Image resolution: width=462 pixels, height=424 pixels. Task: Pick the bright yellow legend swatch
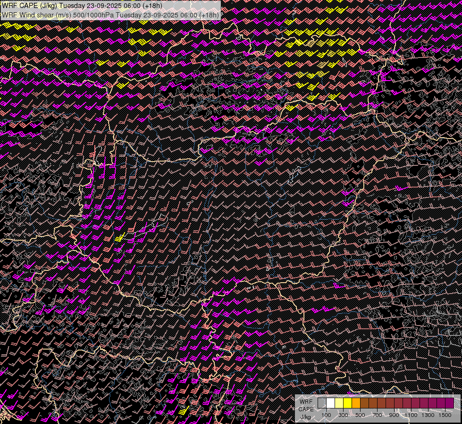point(347,403)
